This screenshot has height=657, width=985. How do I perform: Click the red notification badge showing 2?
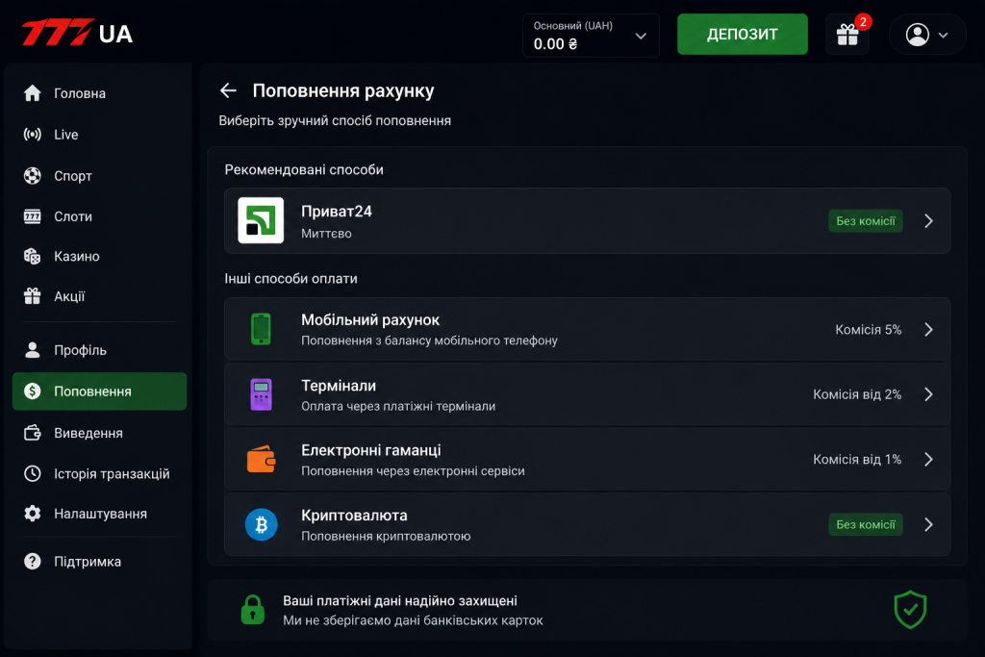coord(863,22)
